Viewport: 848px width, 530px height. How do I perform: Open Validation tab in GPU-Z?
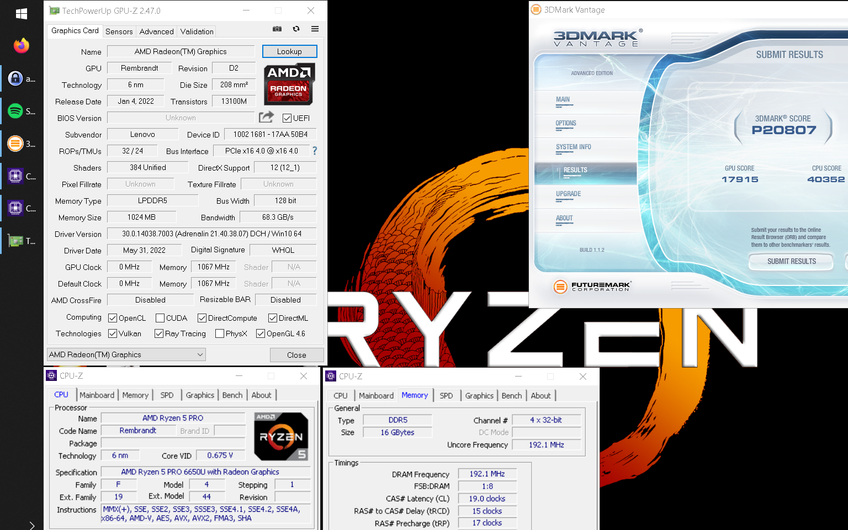tap(197, 31)
